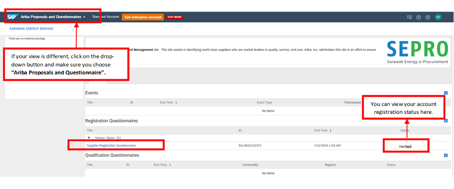Select the document ID Doc3821142372
Screen dimensions: 454x189
pos(250,145)
